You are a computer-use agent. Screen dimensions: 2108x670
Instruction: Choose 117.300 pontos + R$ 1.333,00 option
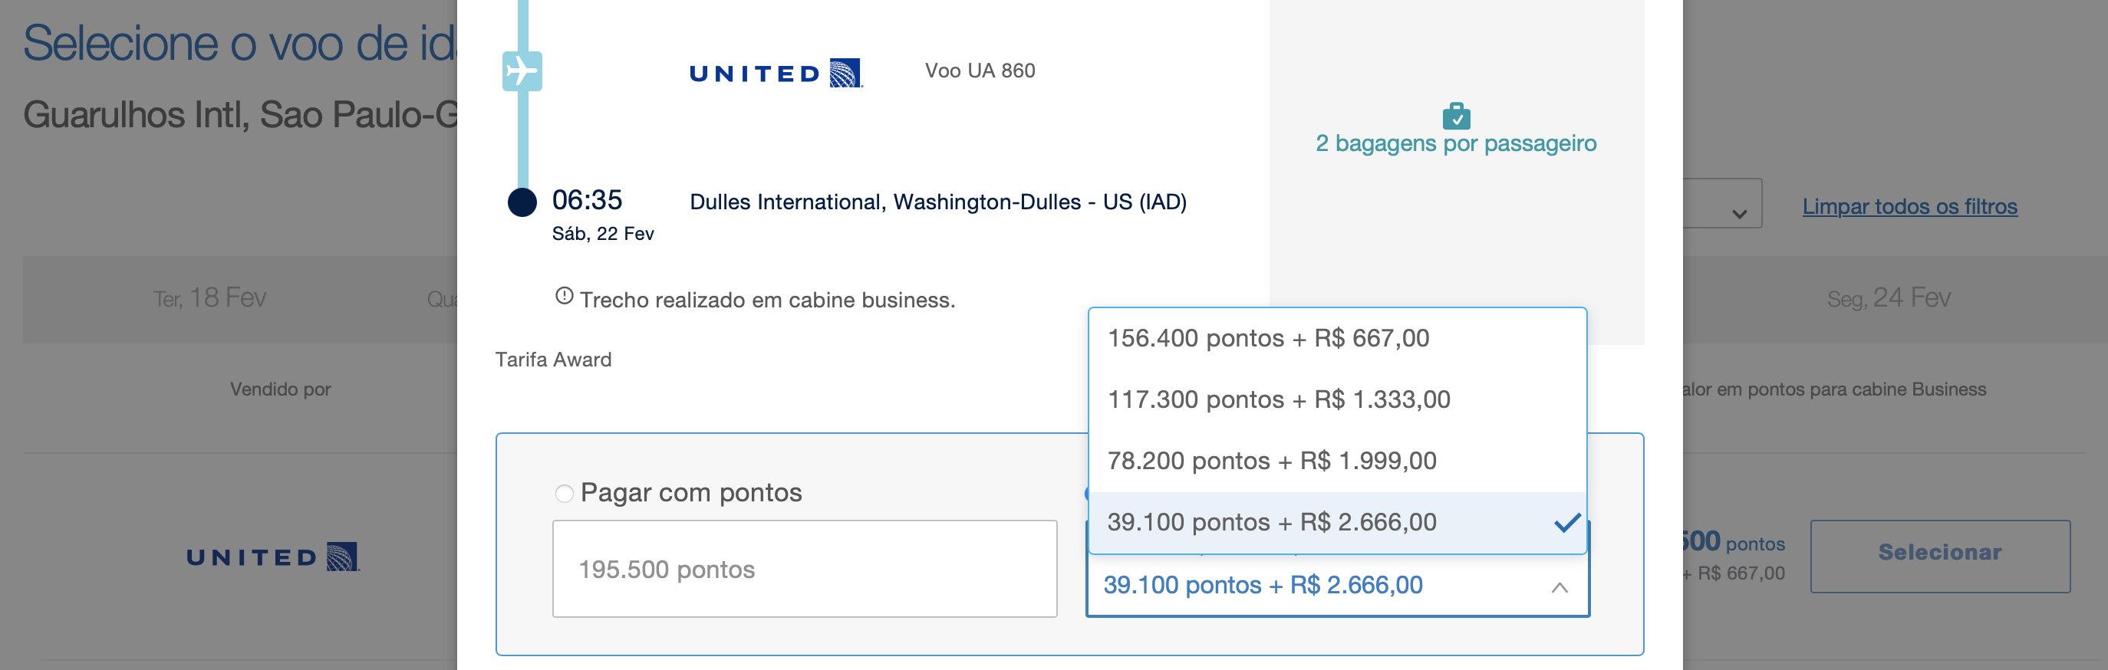point(1337,399)
